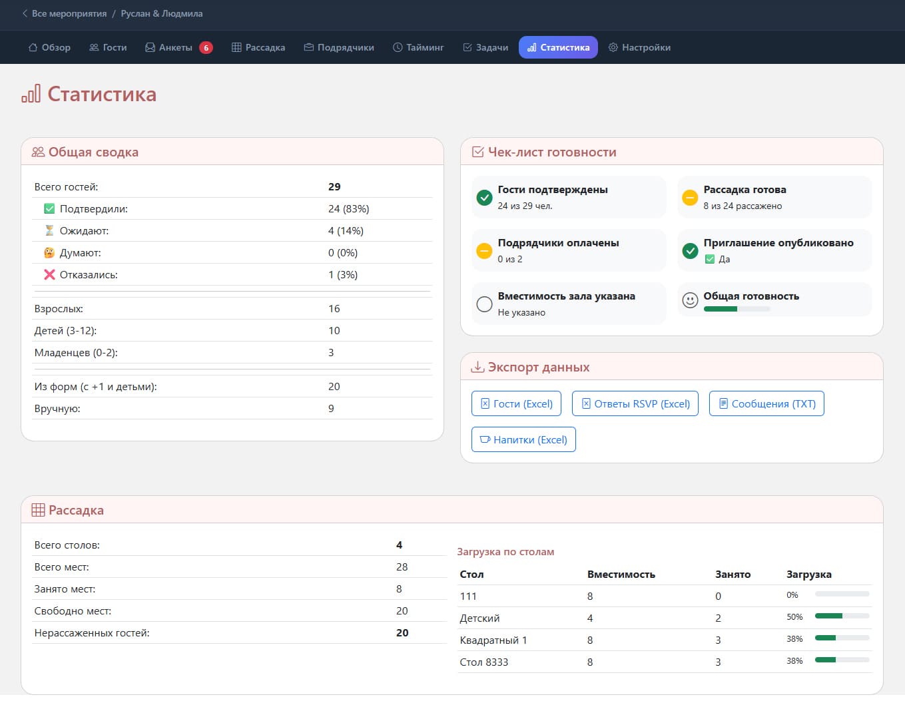
Task: Click the smiley icon for Общая готовность
Action: coord(691,300)
